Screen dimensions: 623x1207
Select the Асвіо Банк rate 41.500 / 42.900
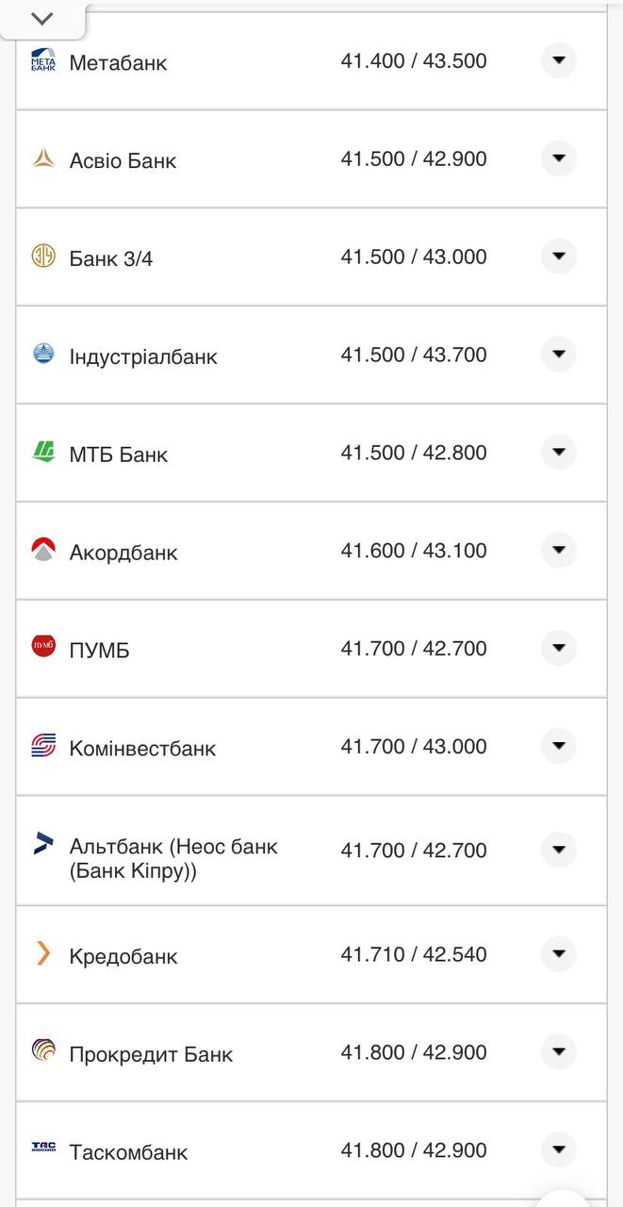click(414, 159)
